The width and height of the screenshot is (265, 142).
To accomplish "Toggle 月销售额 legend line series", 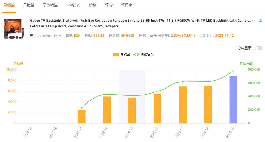I will [x=143, y=54].
